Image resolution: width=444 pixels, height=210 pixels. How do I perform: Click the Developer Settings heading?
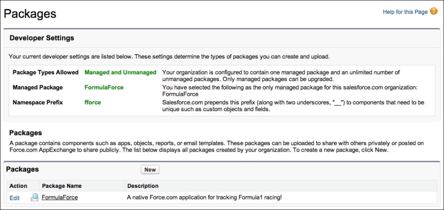[x=42, y=38]
